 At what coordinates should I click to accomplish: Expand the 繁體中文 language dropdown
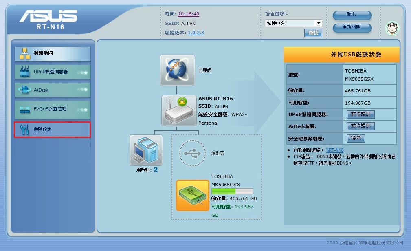click(x=294, y=23)
